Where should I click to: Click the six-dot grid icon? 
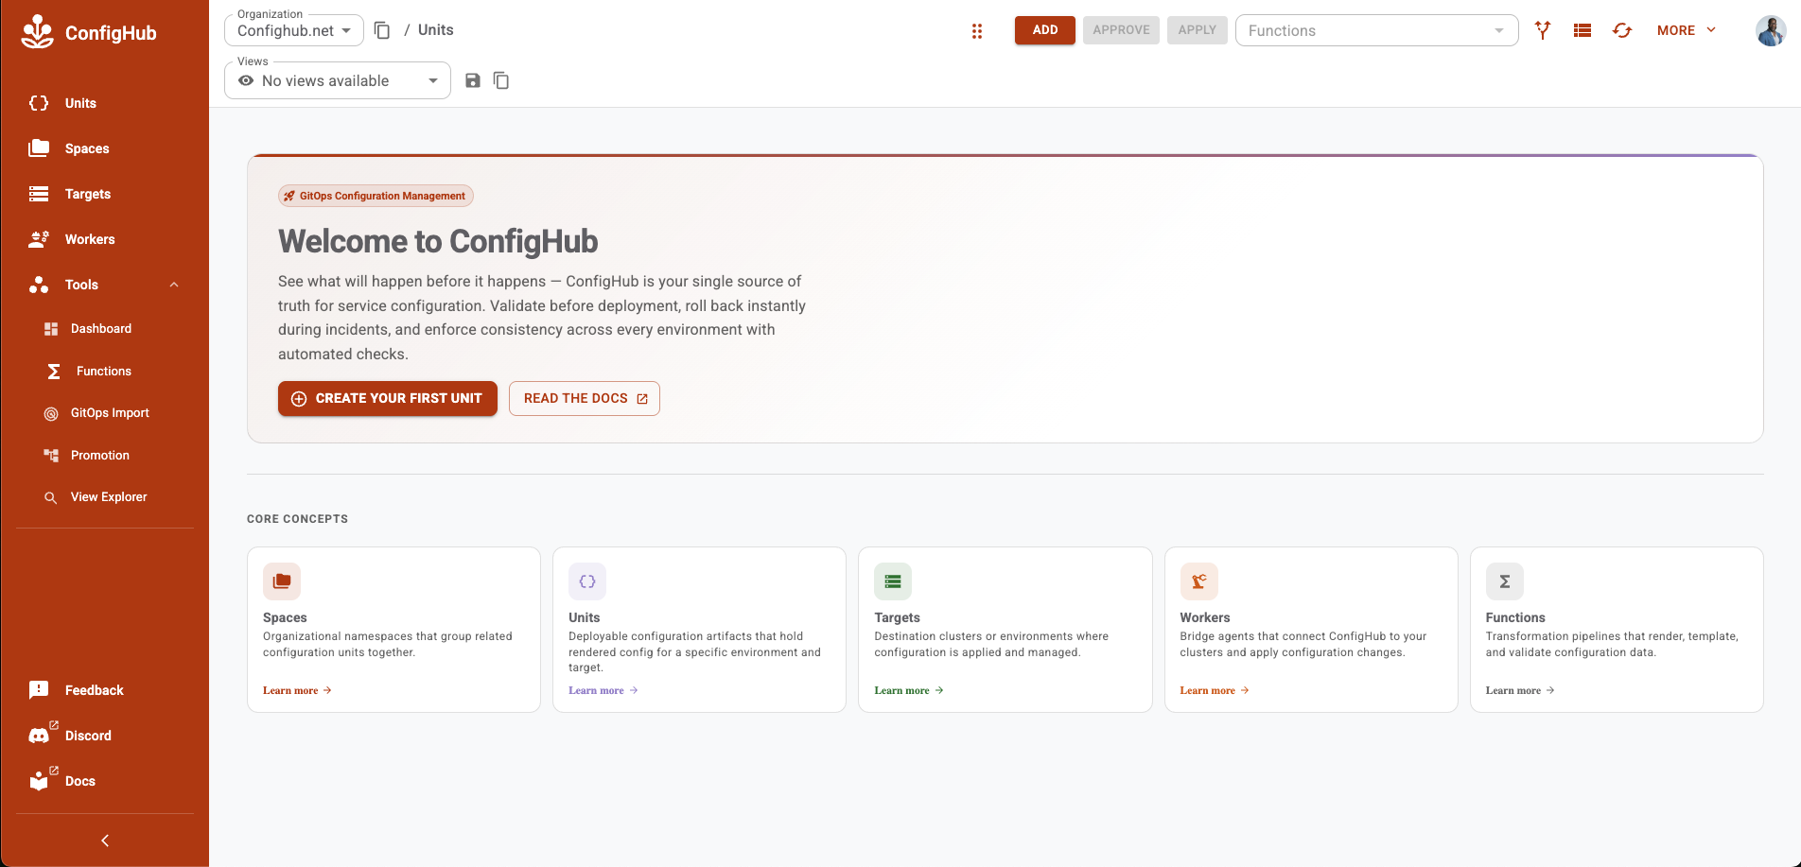977,31
